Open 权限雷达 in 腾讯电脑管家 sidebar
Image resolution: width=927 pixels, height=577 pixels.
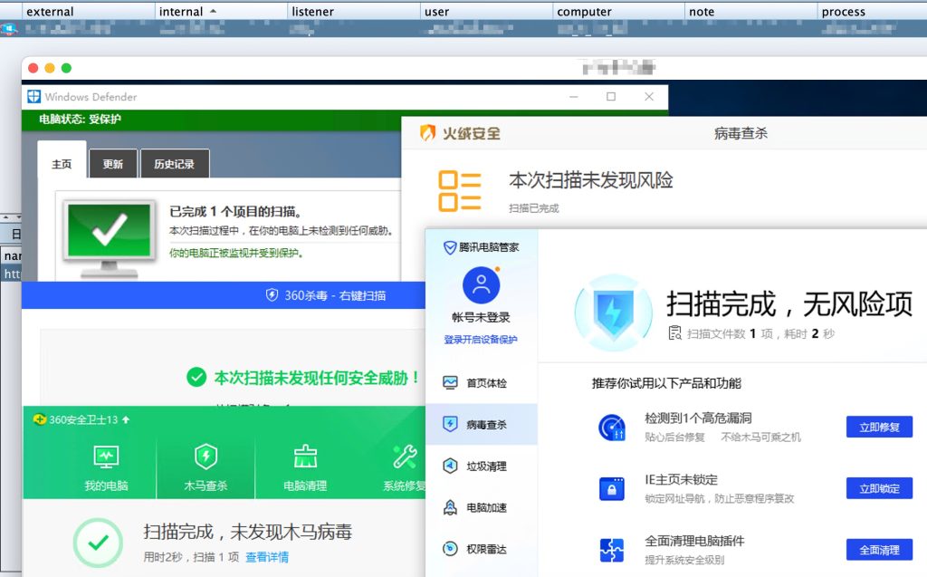click(x=482, y=549)
